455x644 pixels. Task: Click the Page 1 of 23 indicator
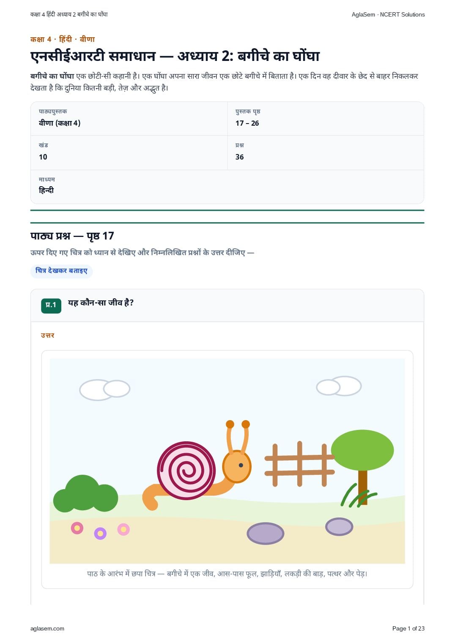pyautogui.click(x=408, y=628)
